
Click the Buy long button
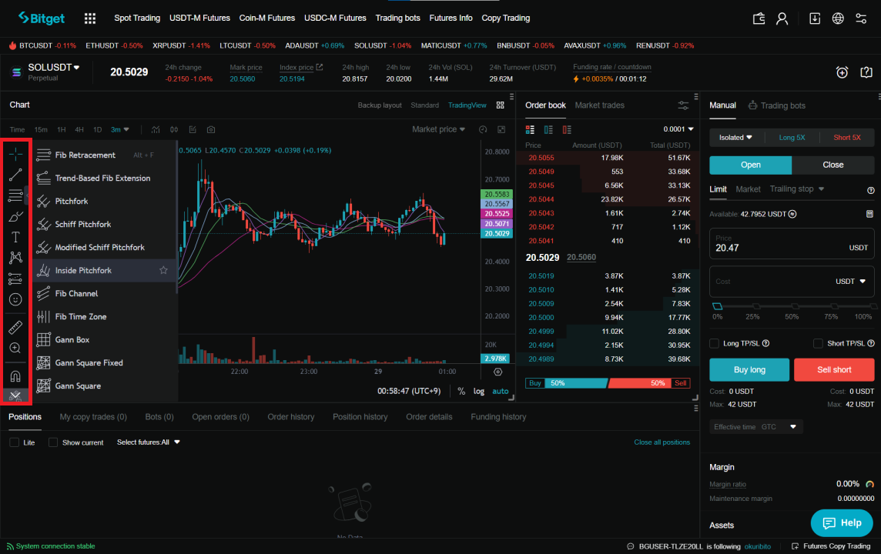(749, 370)
